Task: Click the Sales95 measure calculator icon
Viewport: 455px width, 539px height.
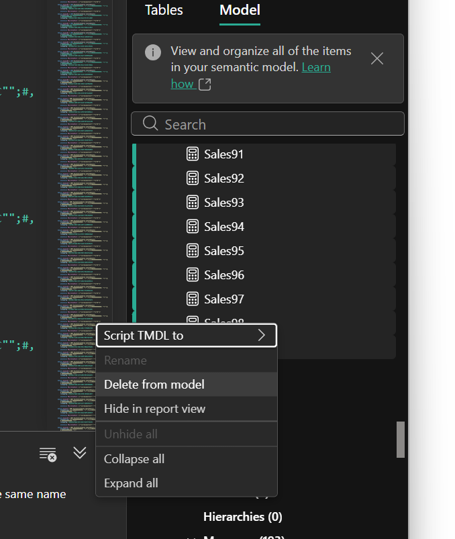Action: coord(193,251)
